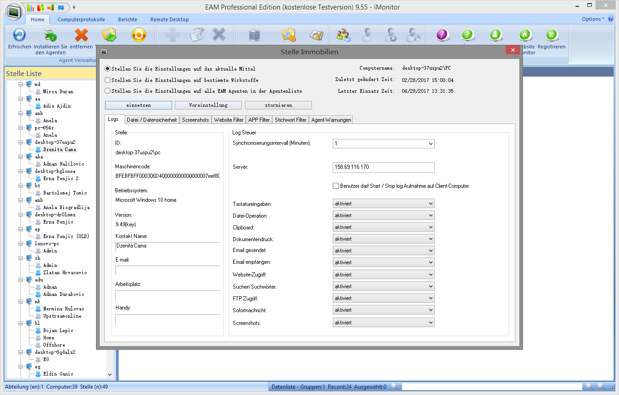Click the Server IP address field

[383, 167]
